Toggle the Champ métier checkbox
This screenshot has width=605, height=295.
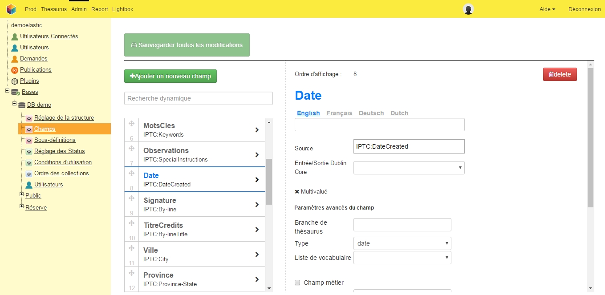coord(297,283)
